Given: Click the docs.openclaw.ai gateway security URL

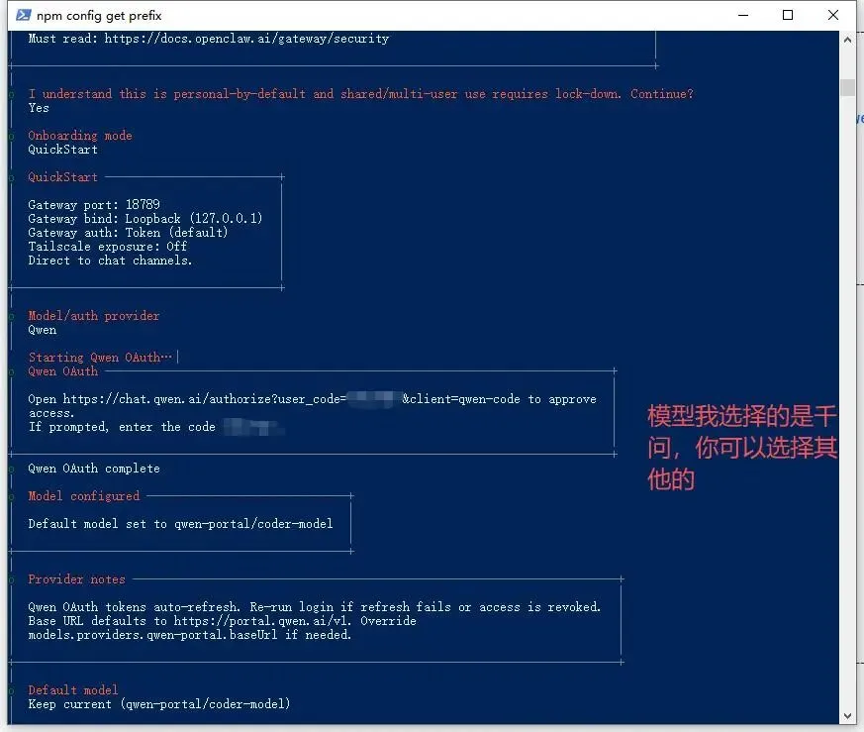Looking at the screenshot, I should 246,39.
